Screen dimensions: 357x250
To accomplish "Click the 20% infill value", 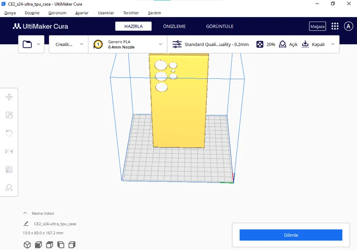I will click(271, 44).
